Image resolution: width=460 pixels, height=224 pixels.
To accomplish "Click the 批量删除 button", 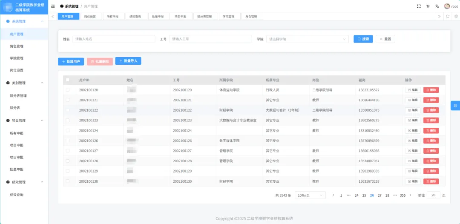I will pos(100,62).
